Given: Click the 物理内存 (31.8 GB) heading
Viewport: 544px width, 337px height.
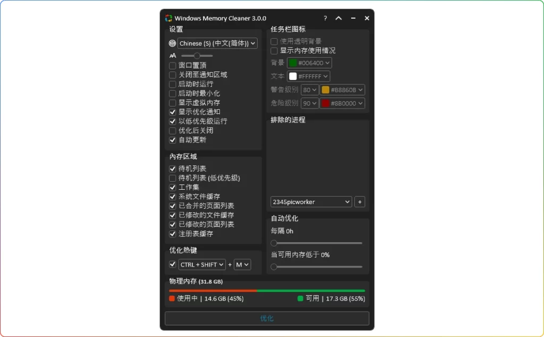Looking at the screenshot, I should click(x=196, y=281).
